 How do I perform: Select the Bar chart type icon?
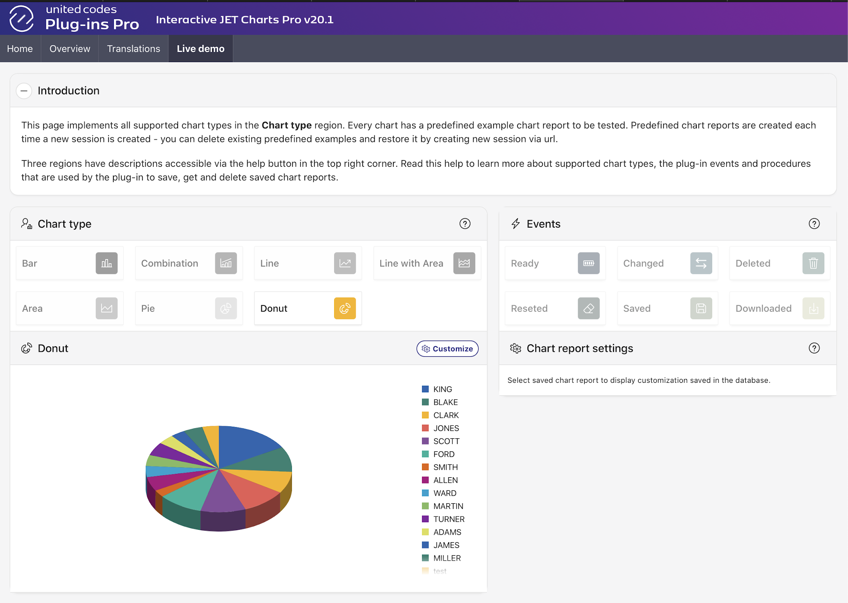pos(106,263)
